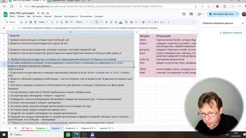246x138 pixels.
Task: Click the Поиск taskbar search box
Action: pos(36,135)
